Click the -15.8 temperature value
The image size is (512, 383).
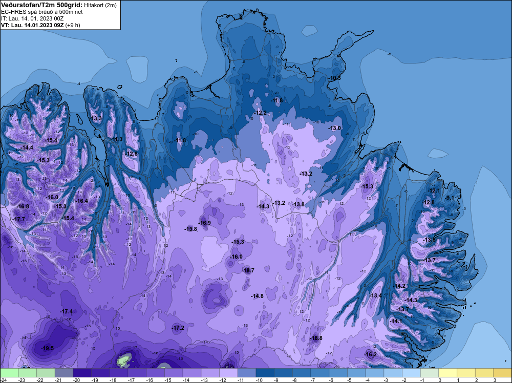(x=190, y=229)
